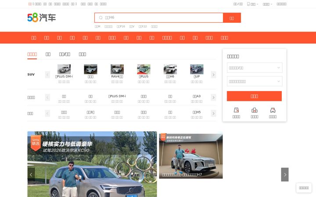316x197 pixels.
Task: Click the bag-shaped icon in the side panel
Action: [236, 110]
